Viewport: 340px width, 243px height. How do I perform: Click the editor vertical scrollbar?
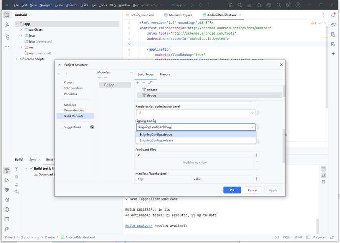327,67
